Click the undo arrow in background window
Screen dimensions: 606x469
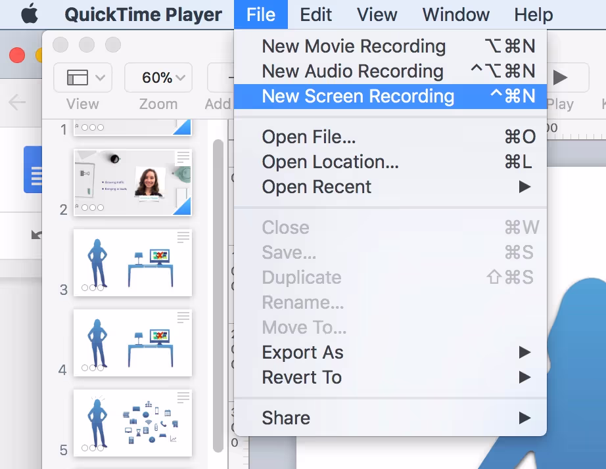[36, 234]
